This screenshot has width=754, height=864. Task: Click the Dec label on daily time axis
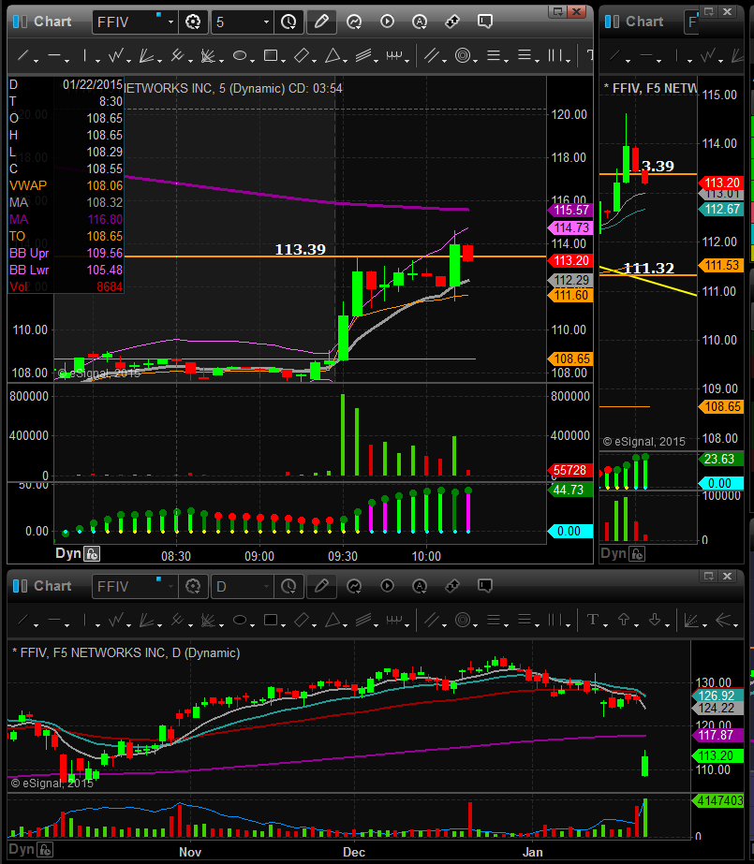[354, 852]
